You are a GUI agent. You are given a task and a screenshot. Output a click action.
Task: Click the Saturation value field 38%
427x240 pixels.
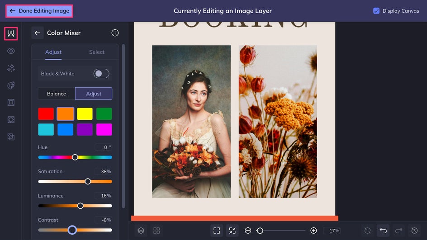[104, 171]
